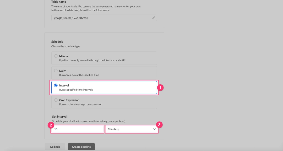Viewport: 283px width, 151px height.
Task: Click the 'Pipeline runs only manually' description text
Action: point(92,60)
